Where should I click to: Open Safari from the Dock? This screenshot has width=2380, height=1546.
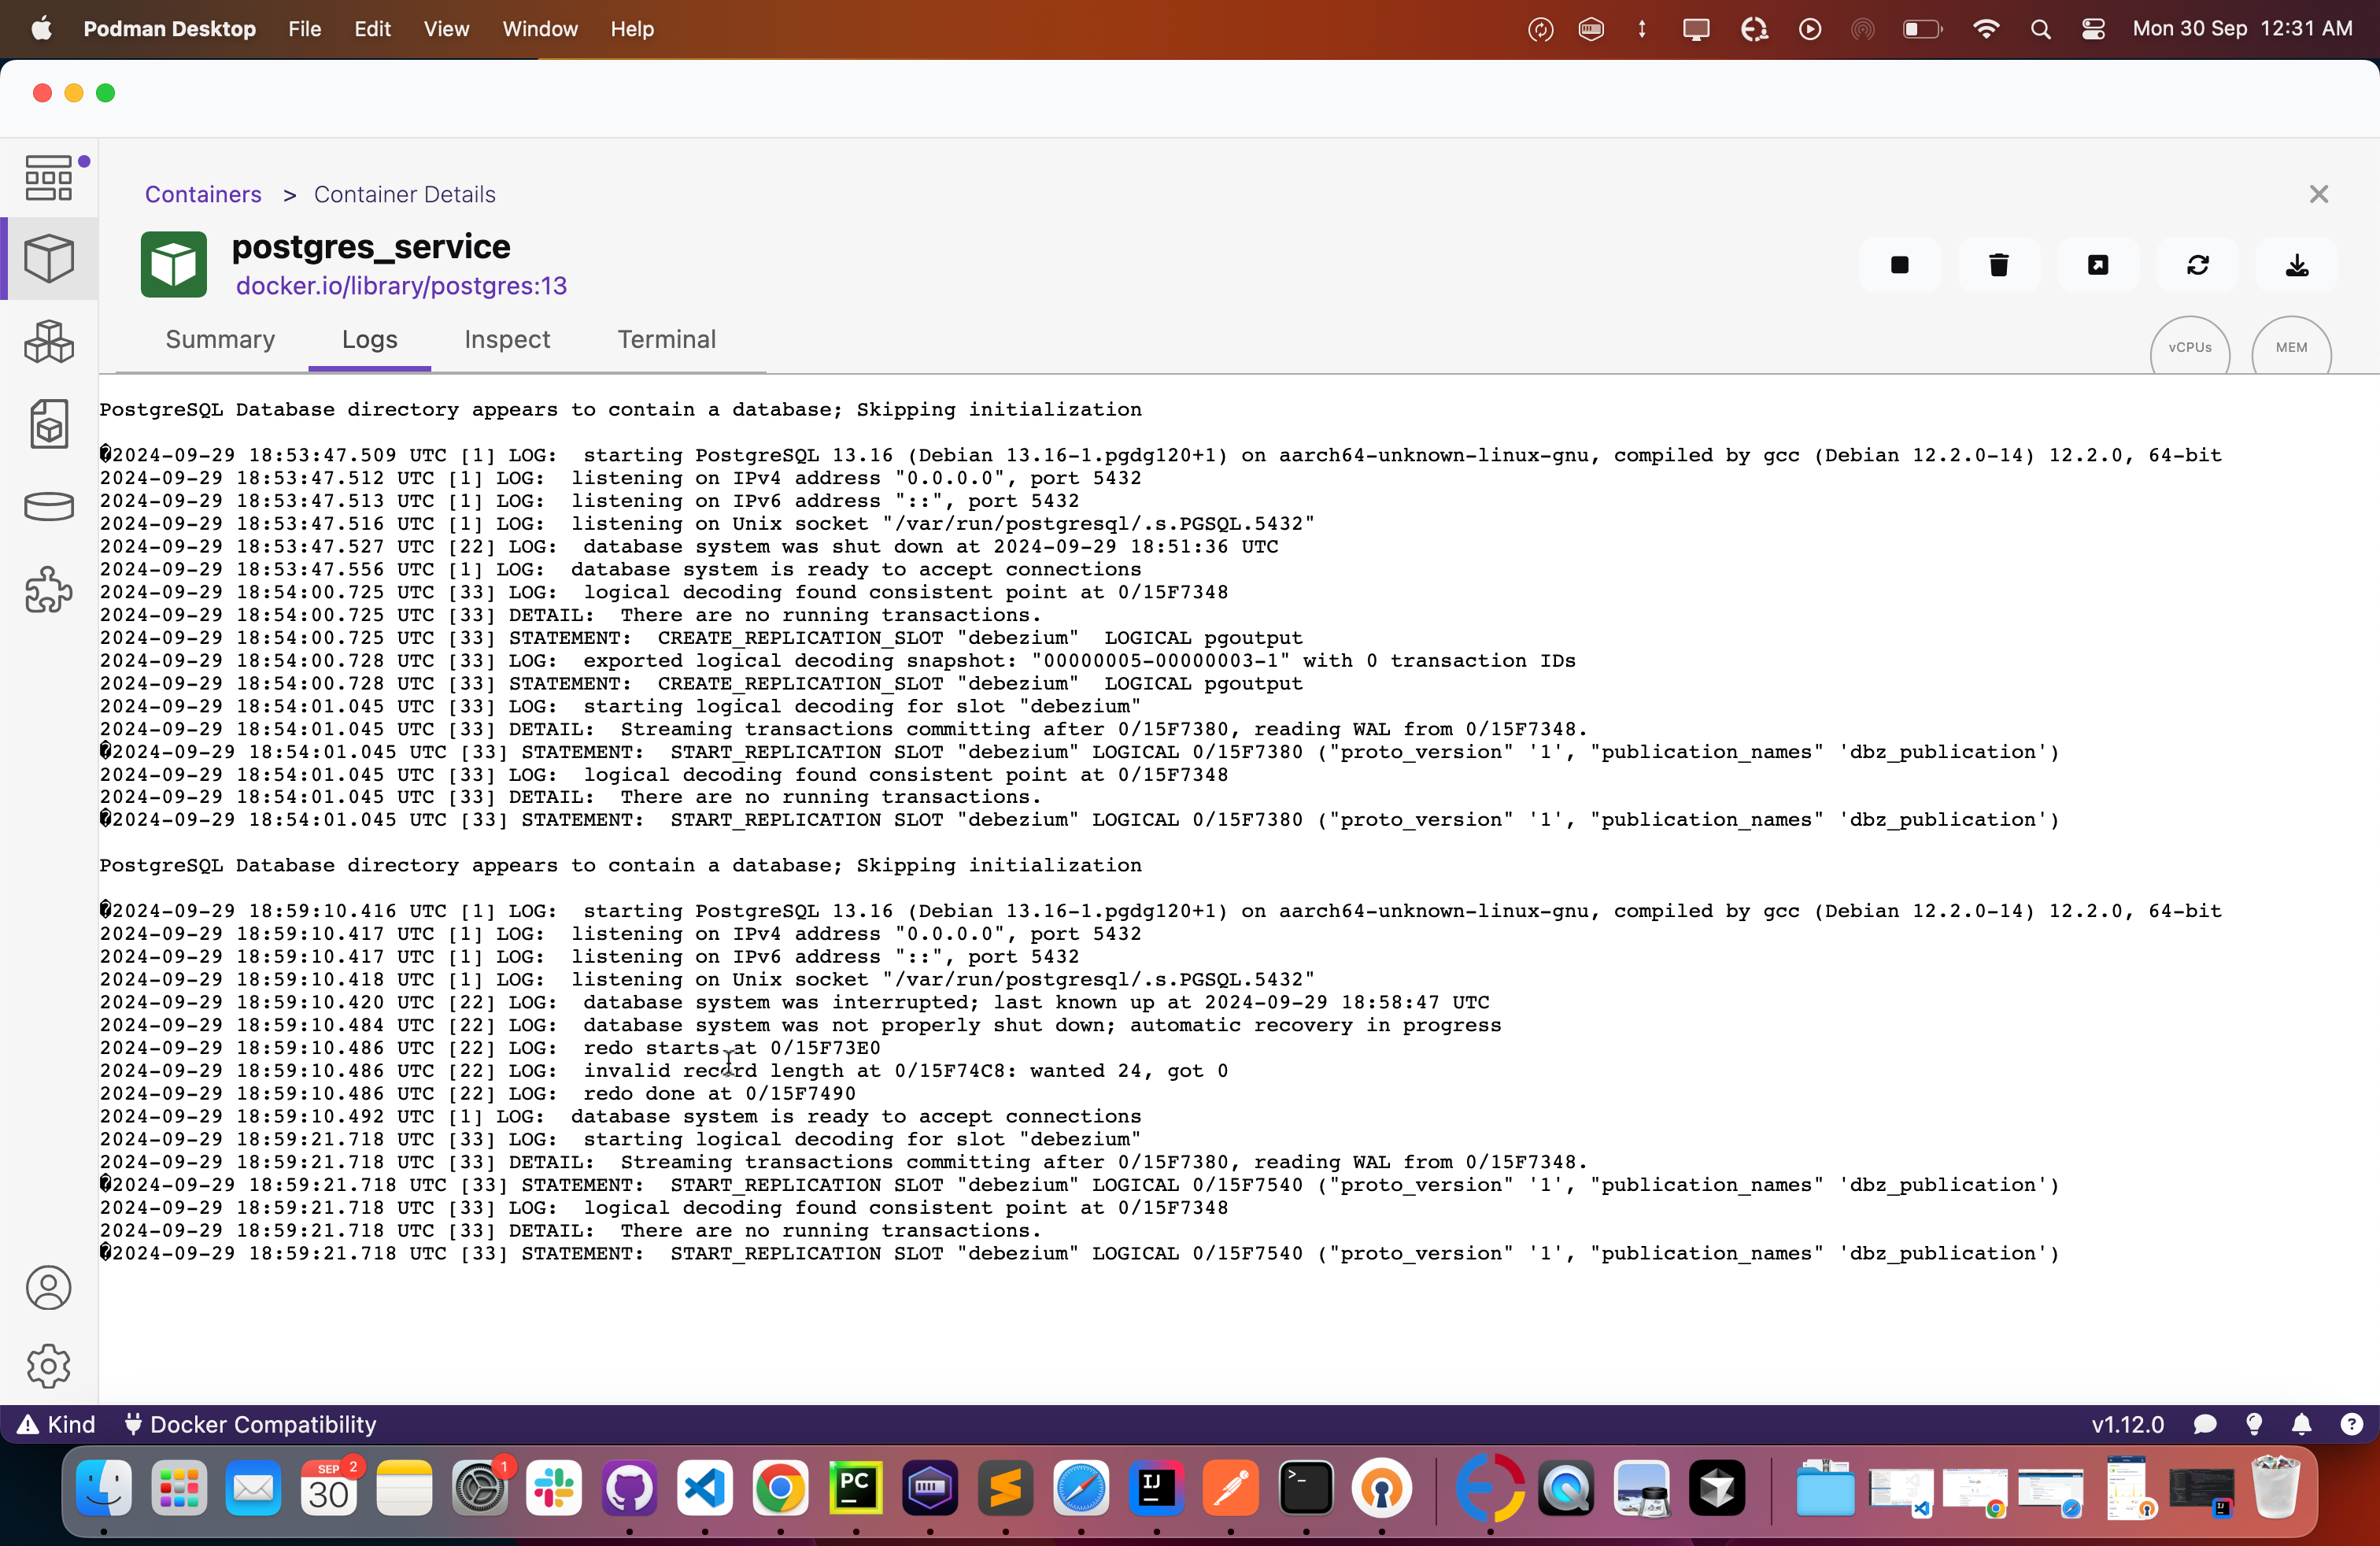pyautogui.click(x=1081, y=1489)
